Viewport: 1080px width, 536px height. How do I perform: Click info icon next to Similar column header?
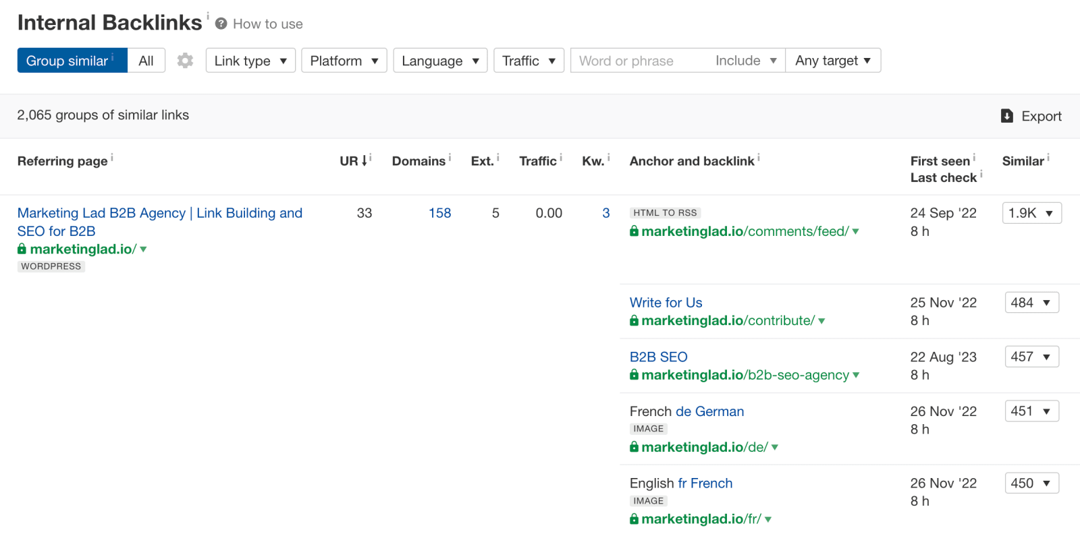pos(1048,157)
